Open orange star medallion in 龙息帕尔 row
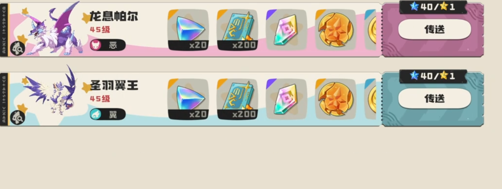The image size is (502, 189). coord(336,30)
